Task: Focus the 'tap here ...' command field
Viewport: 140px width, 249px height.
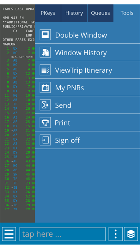Action: (x=63, y=234)
